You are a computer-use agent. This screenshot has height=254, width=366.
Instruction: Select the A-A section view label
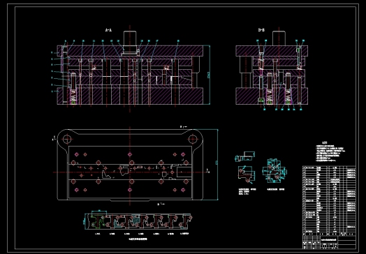coord(108,30)
